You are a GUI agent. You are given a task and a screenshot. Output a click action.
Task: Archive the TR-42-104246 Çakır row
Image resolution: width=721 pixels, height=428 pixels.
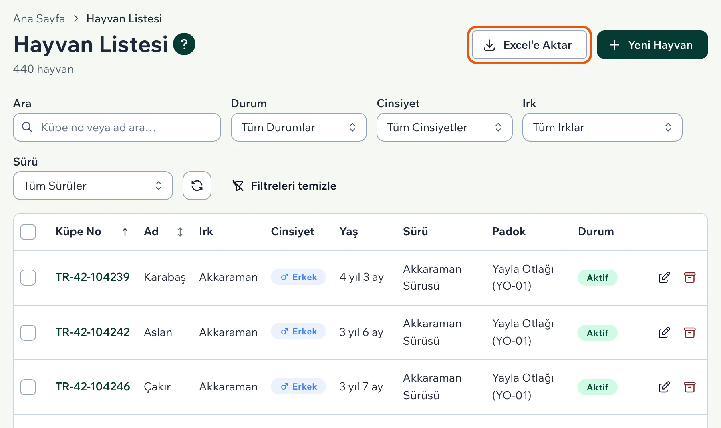pyautogui.click(x=690, y=387)
